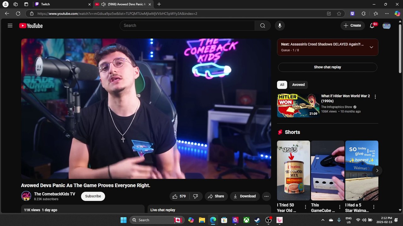Viewport: 403px width, 226px height.
Task: Click the Create button
Action: click(x=352, y=26)
